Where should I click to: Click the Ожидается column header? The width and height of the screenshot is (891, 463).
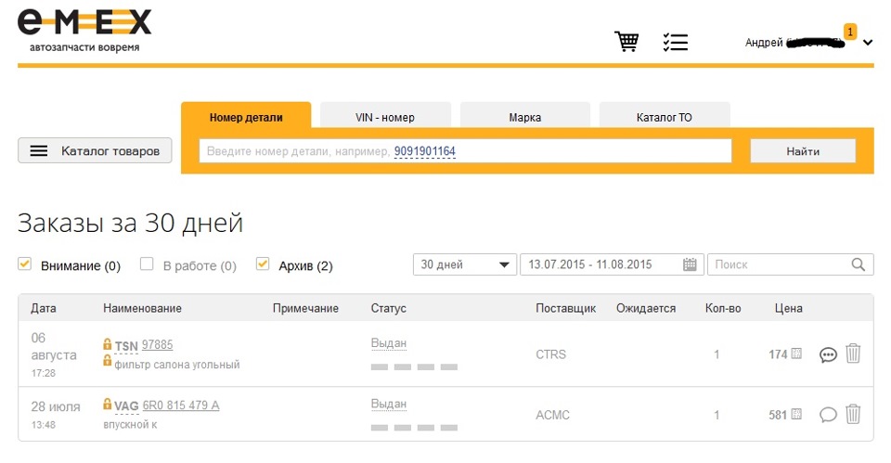pos(646,308)
